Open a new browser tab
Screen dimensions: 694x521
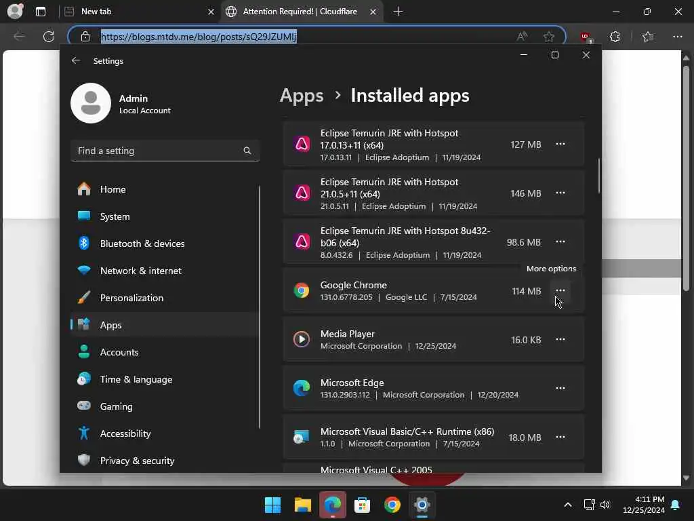pyautogui.click(x=398, y=12)
